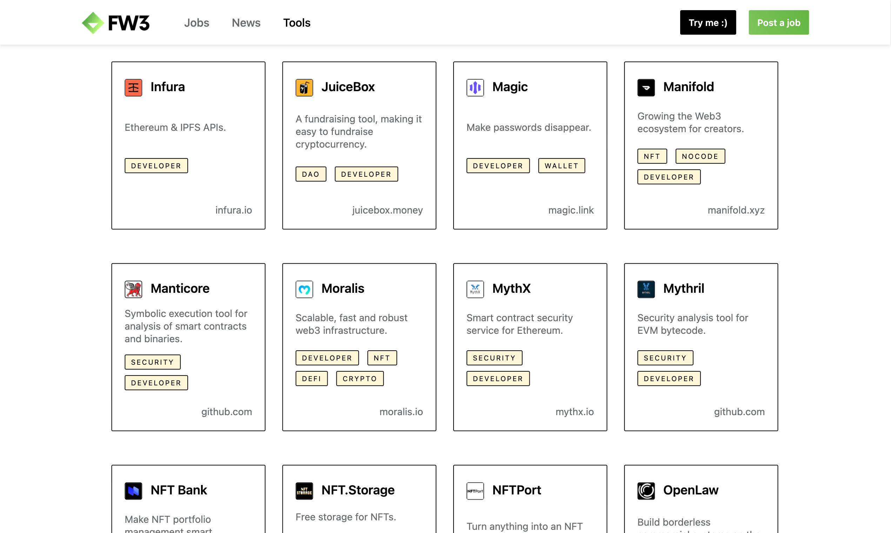
Task: Click the Infura red logo icon
Action: tap(133, 87)
